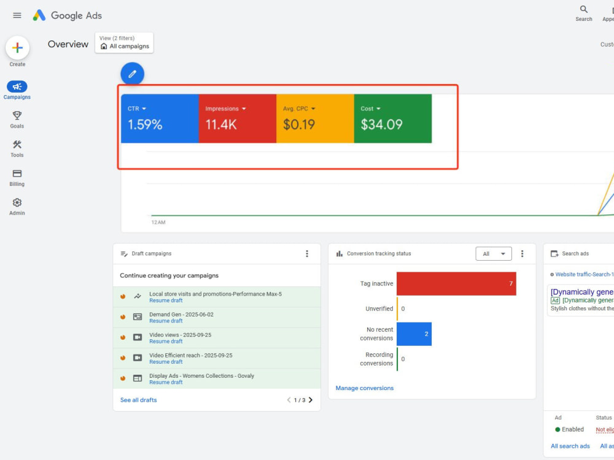Select the yellow Avg. CPC $0.19 card
The height and width of the screenshot is (460, 614).
coord(315,118)
